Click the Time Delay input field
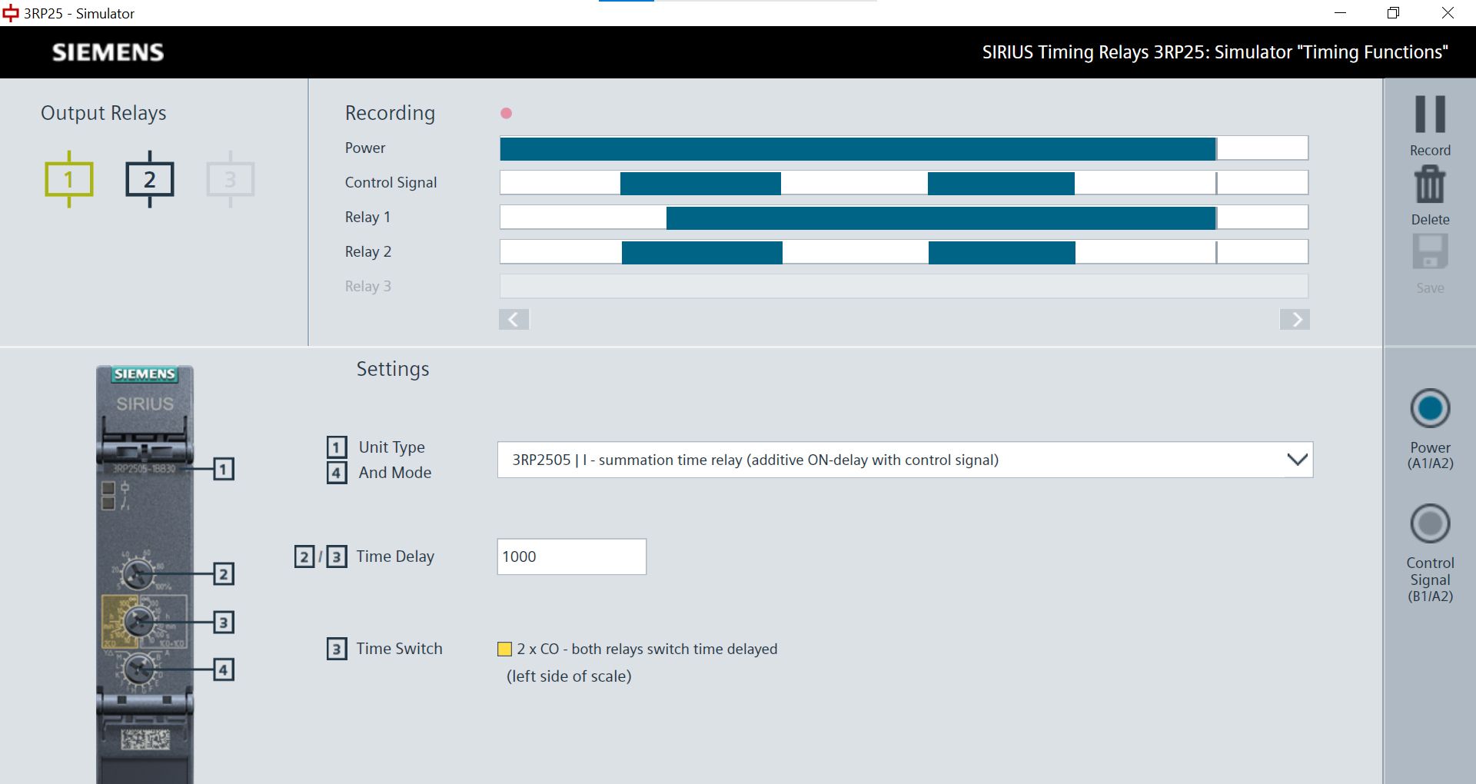Image resolution: width=1476 pixels, height=784 pixels. pyautogui.click(x=571, y=556)
